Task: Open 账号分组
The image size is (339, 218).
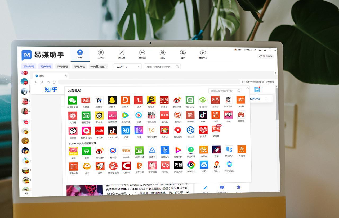Action: pyautogui.click(x=79, y=67)
